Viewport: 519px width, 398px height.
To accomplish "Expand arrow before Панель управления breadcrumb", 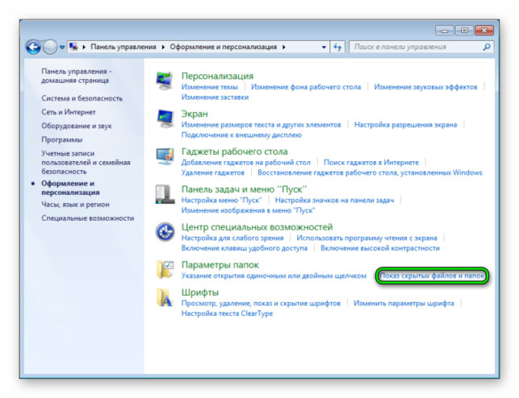I will (x=84, y=47).
